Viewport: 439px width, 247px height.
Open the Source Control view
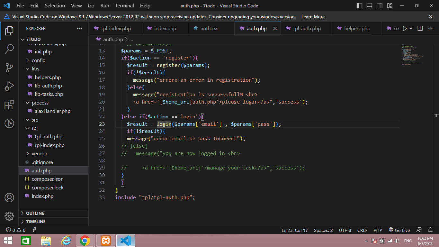[9, 68]
